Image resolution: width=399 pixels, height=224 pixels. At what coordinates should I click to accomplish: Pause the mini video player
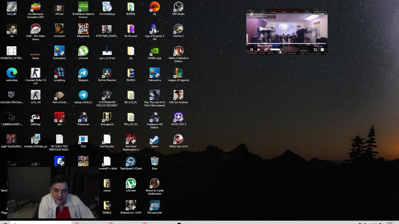(x=252, y=49)
